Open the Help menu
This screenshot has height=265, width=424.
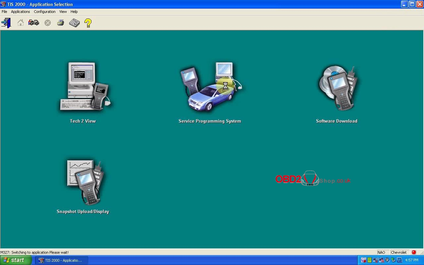(74, 12)
